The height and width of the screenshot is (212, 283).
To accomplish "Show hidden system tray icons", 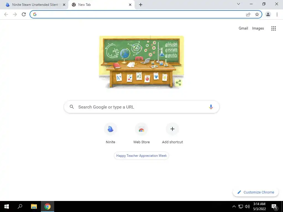I will (234, 206).
